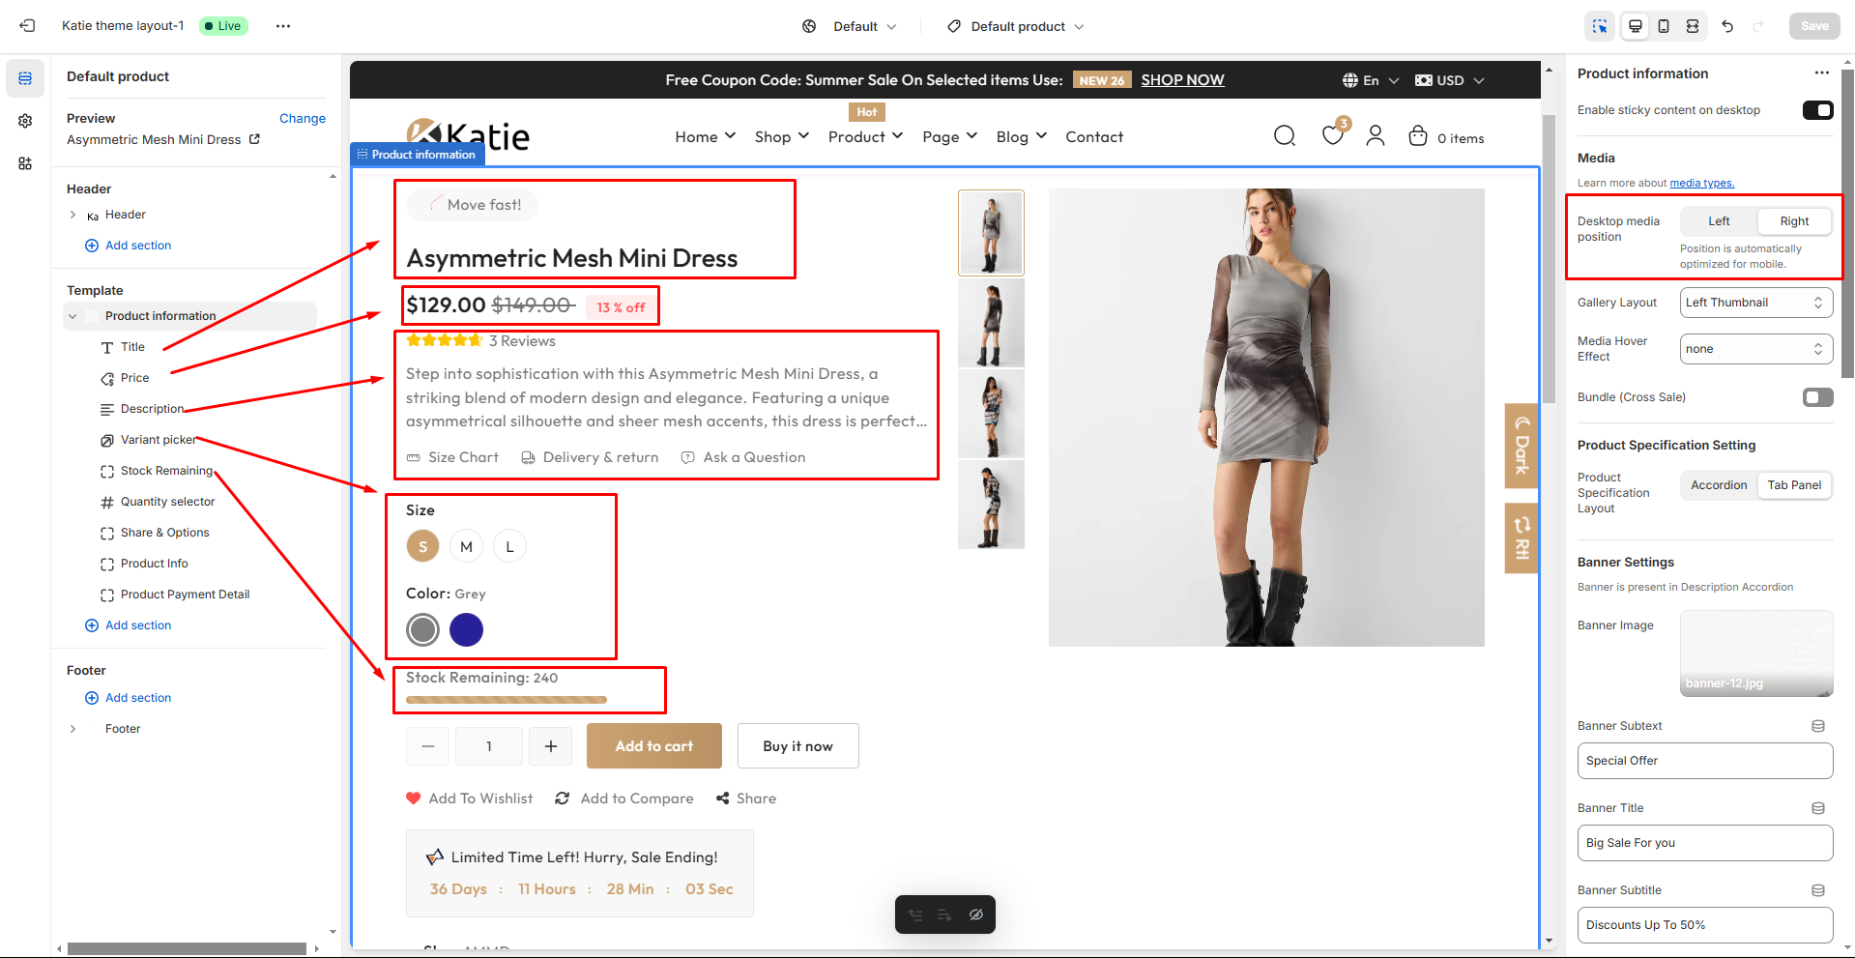Click the banner-12.jpg image thumbnail
The image size is (1855, 958).
pos(1756,653)
